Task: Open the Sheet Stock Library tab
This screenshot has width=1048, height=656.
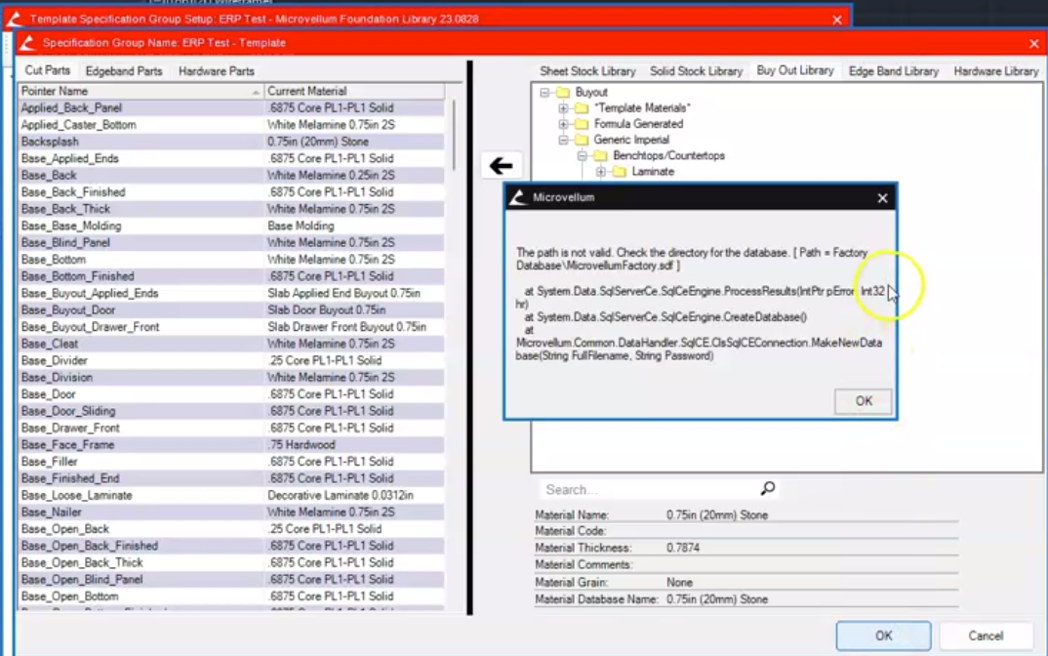Action: pos(587,71)
